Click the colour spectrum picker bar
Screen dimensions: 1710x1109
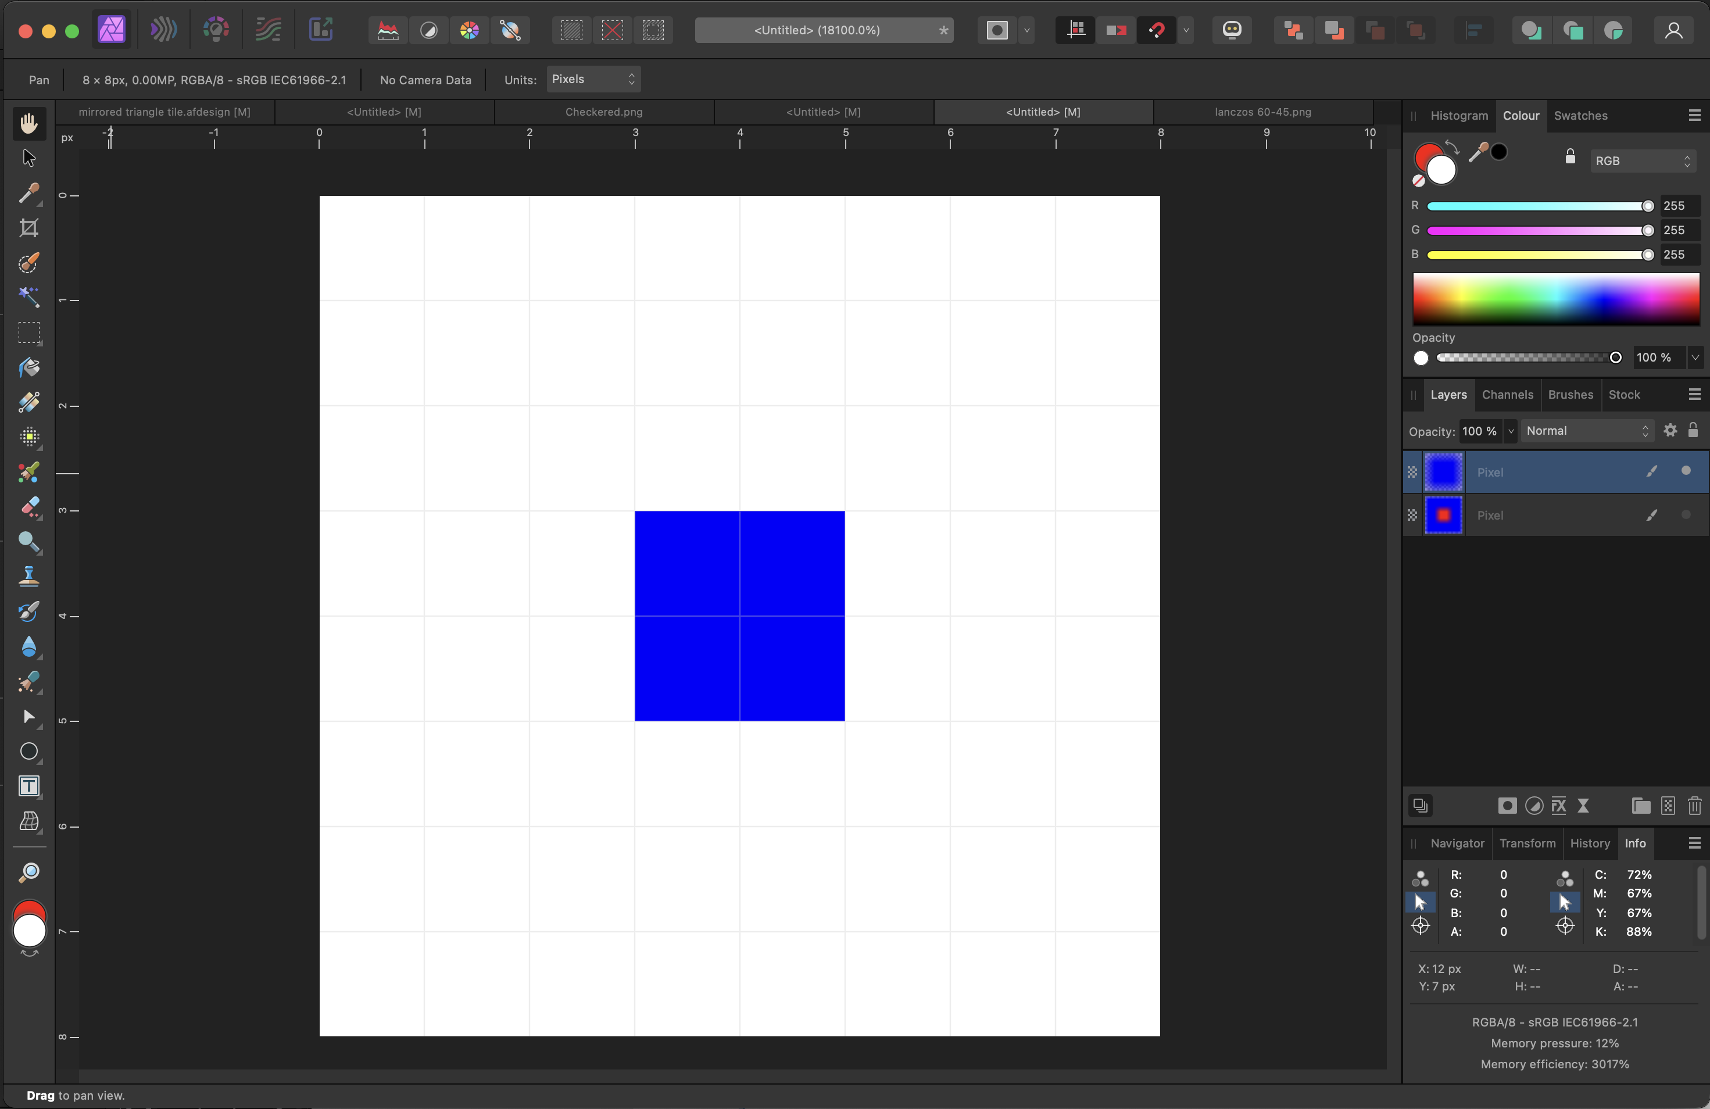[x=1555, y=299]
